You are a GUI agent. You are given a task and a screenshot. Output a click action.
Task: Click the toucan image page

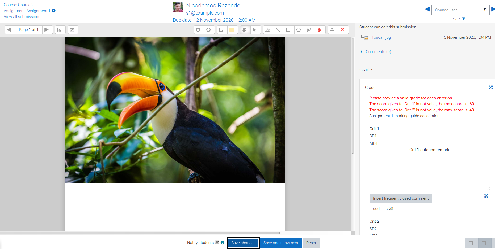[x=175, y=110]
